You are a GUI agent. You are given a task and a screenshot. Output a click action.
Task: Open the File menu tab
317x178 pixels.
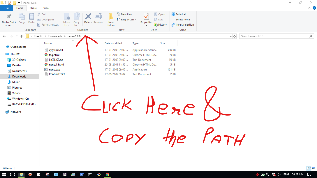point(6,8)
